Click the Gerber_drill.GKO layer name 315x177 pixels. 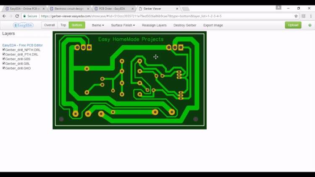(18, 68)
